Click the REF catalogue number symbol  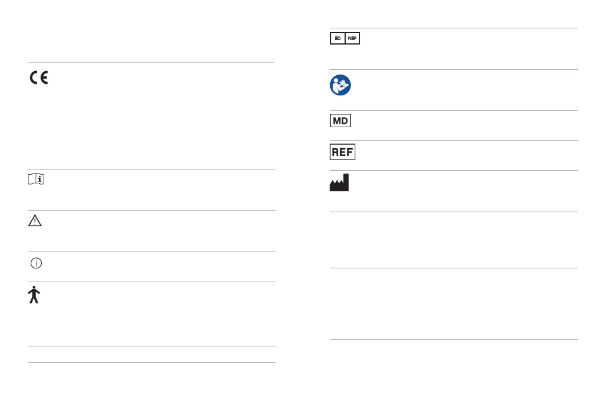342,153
